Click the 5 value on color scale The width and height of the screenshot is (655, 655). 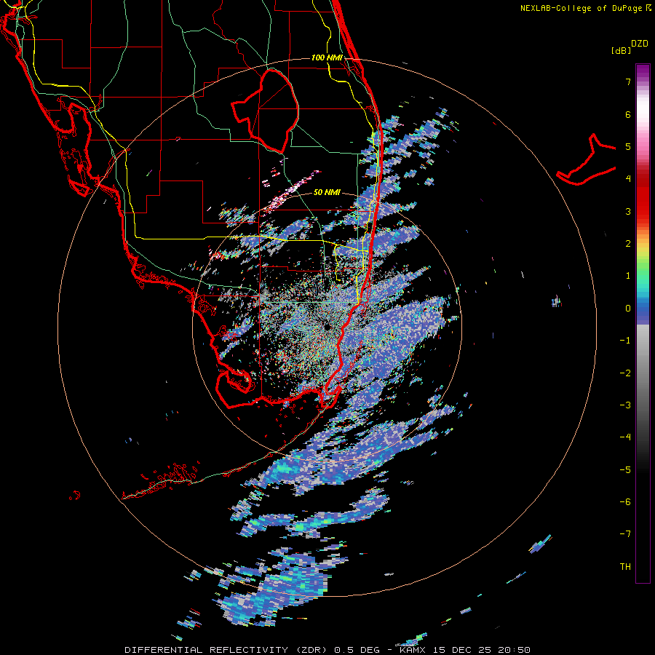(628, 146)
